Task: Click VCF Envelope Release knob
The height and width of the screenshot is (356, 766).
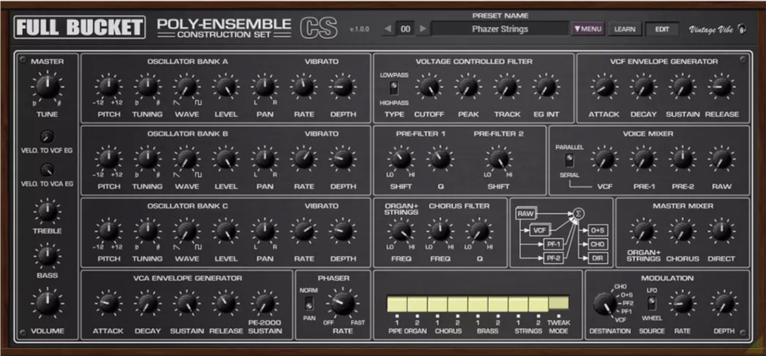Action: [722, 87]
